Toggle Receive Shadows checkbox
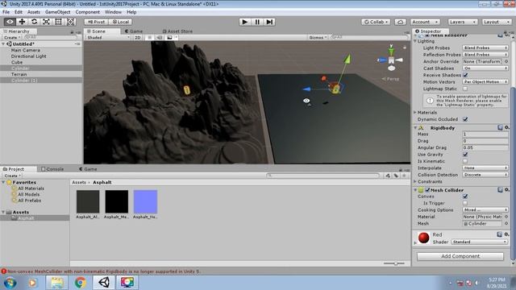Screen dimensions: 516x290 465,75
